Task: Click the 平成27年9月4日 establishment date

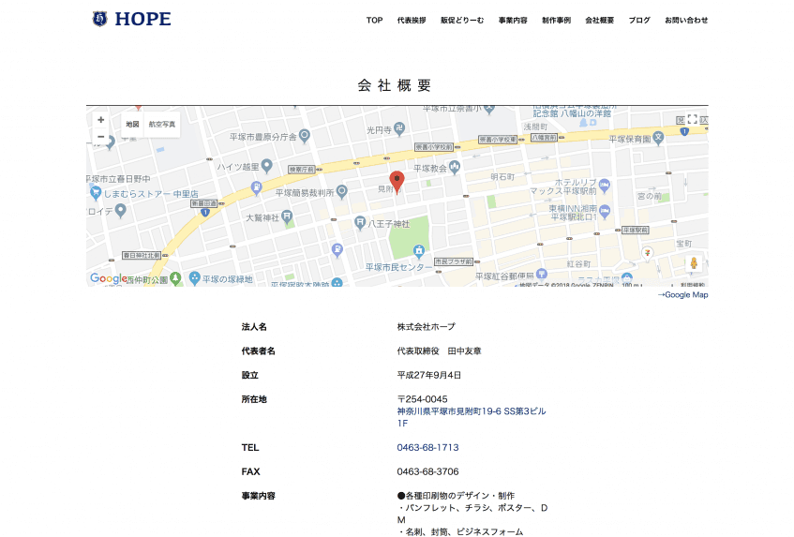Action: pyautogui.click(x=429, y=375)
